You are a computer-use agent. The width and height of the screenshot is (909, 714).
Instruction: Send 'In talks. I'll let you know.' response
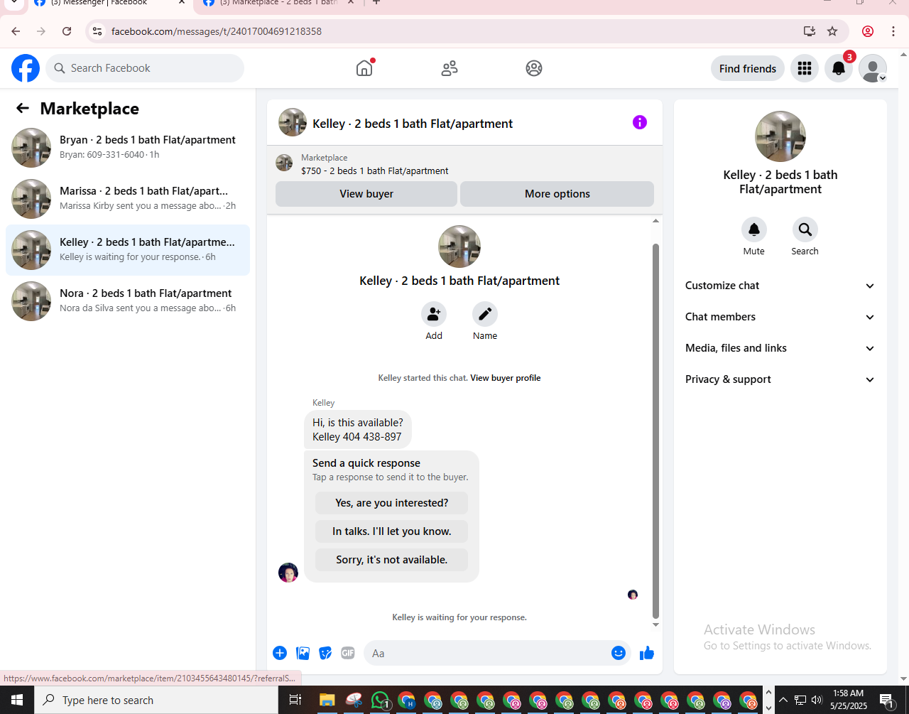click(x=392, y=531)
